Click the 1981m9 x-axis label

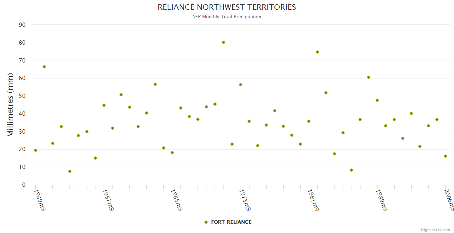(x=314, y=200)
